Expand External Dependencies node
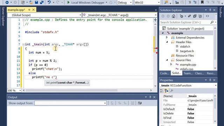 167,37
